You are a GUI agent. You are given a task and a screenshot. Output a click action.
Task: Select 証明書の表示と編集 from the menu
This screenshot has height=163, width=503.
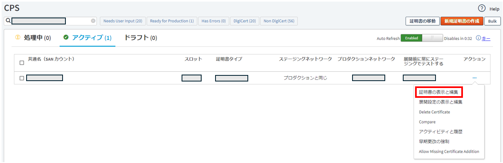(438, 92)
